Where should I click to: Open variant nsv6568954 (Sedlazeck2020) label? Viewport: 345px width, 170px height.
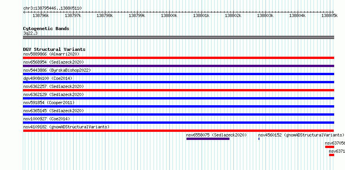53,62
